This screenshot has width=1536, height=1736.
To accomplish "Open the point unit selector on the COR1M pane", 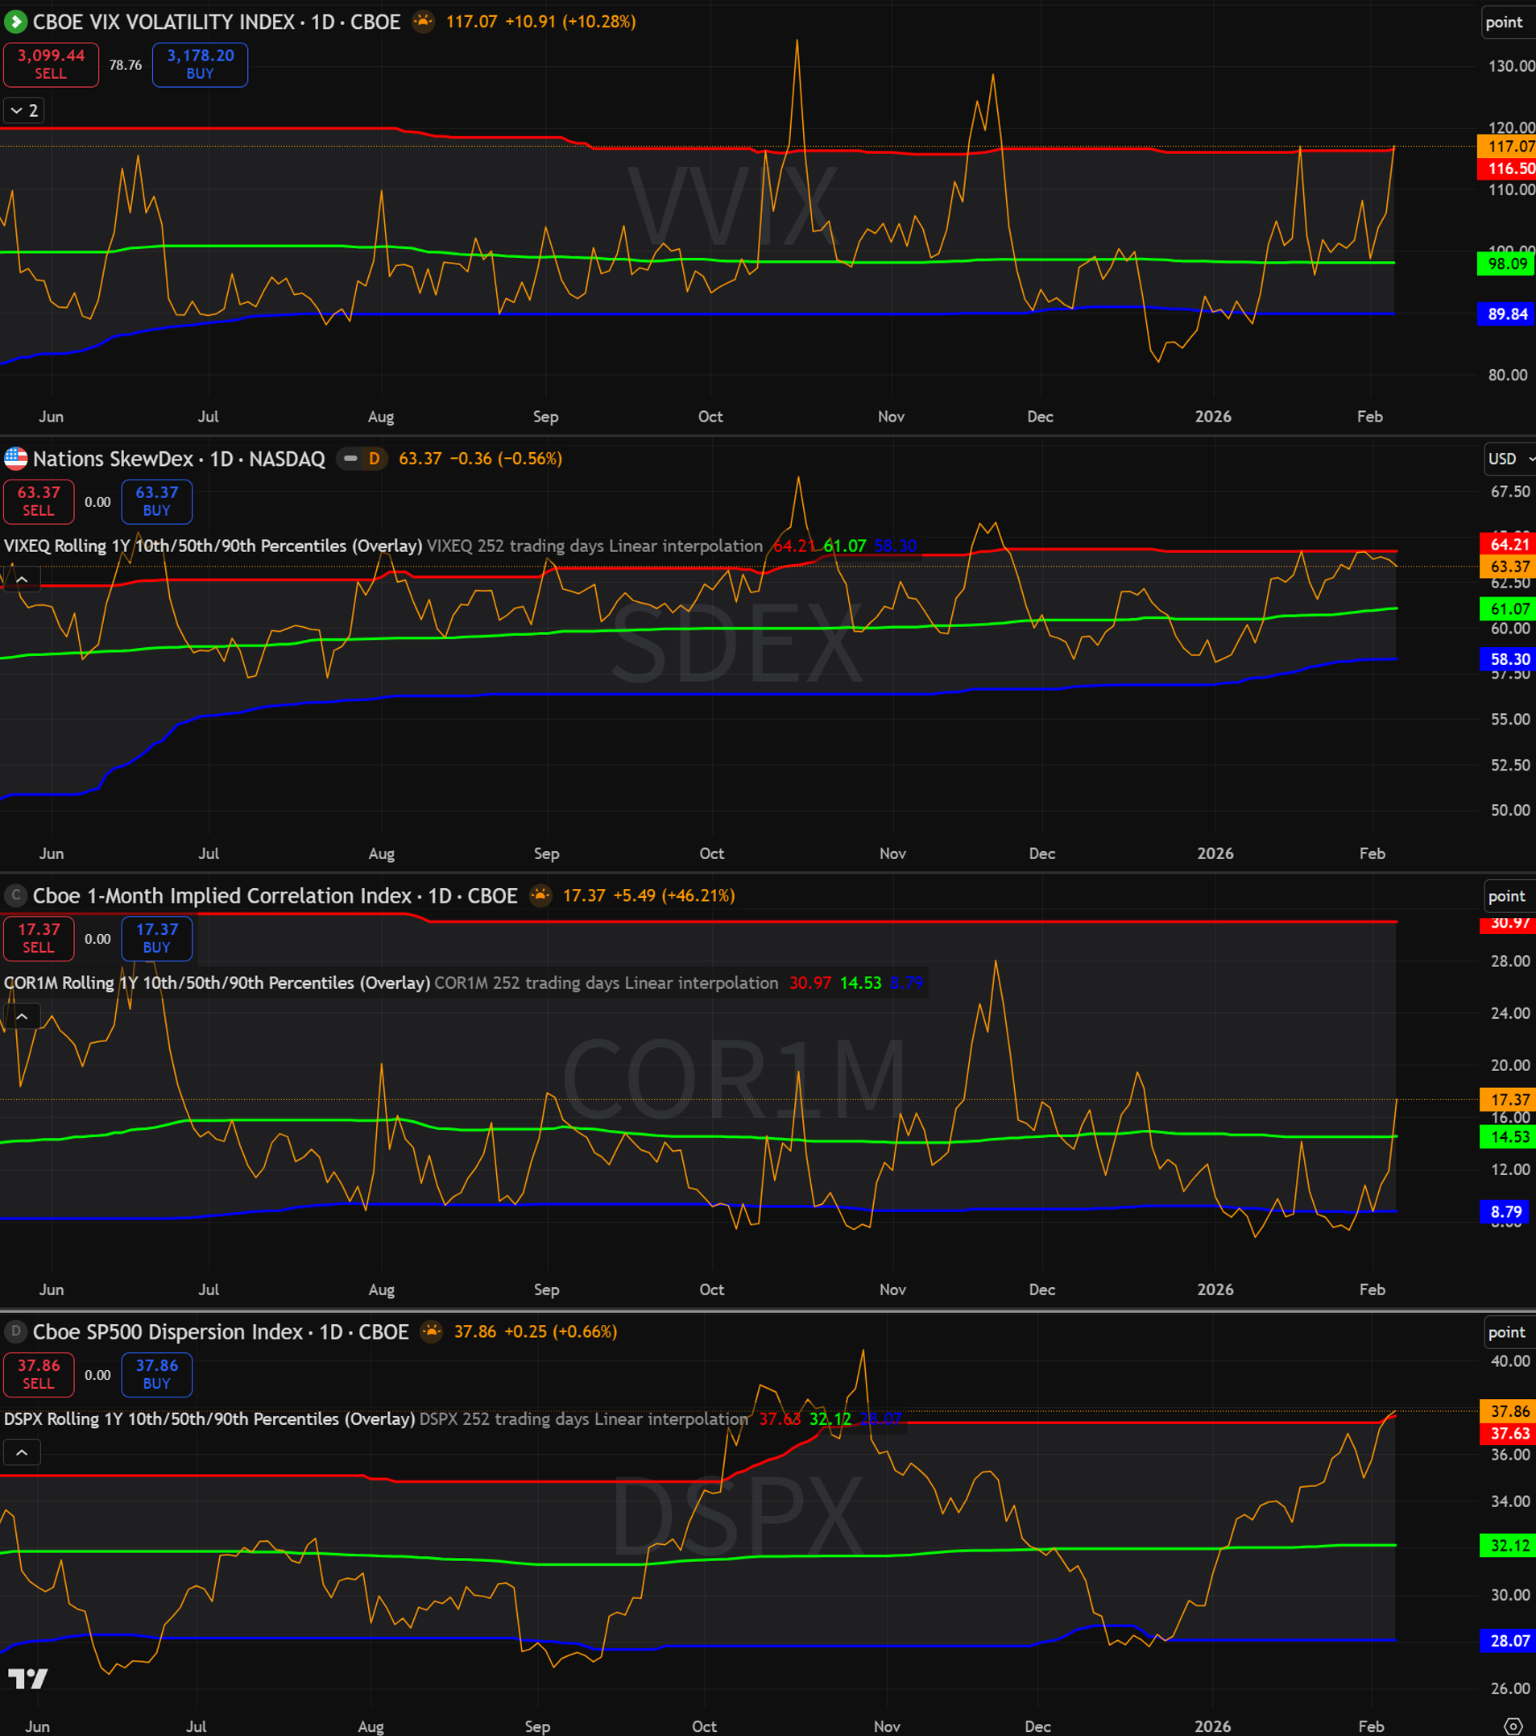I will point(1510,896).
